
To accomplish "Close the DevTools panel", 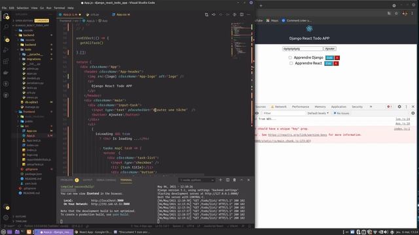I will pos(413,106).
